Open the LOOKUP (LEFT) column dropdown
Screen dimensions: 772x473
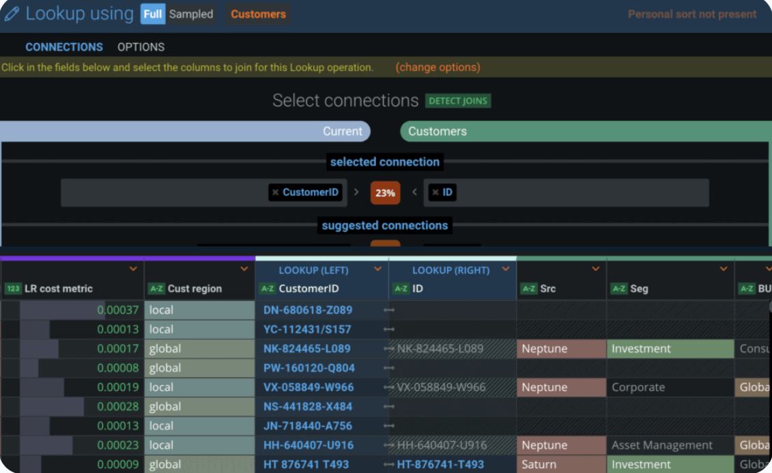377,269
